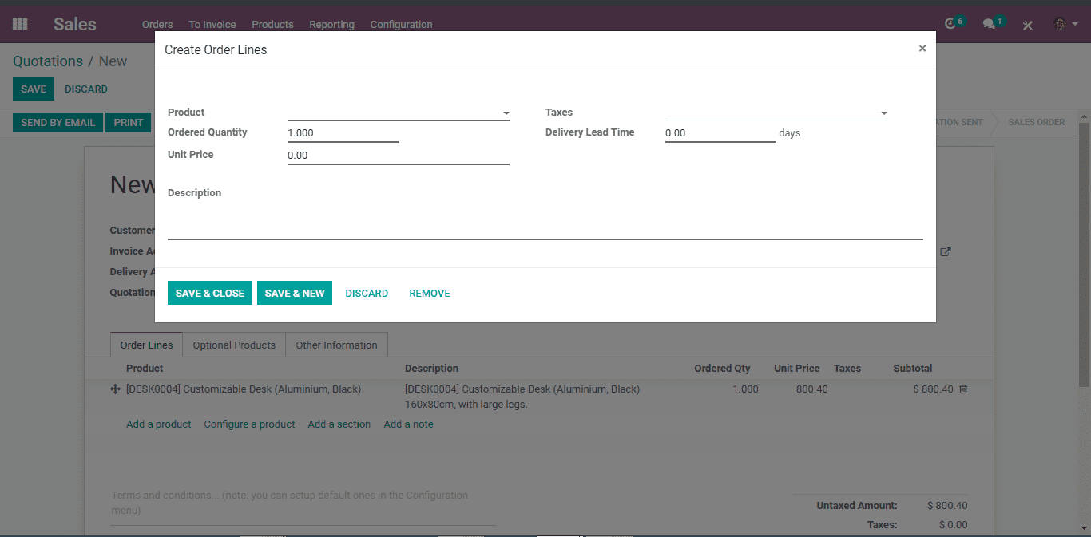Click the [DESK0004] product name cell
Image resolution: width=1091 pixels, height=537 pixels.
coord(244,389)
